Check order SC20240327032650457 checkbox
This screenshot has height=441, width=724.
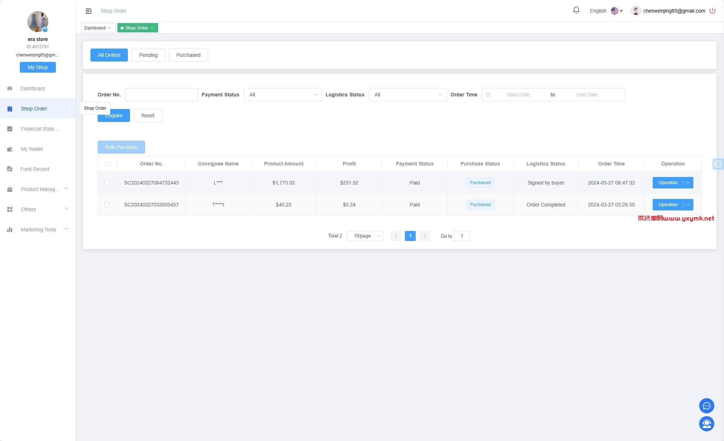tap(107, 205)
